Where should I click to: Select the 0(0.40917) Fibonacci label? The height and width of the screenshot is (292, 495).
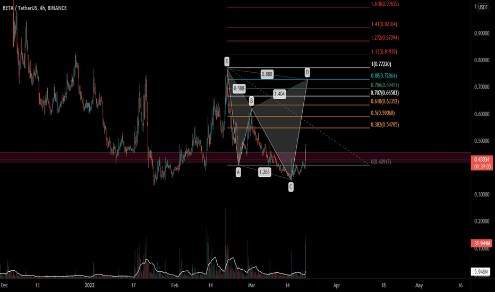[x=381, y=162]
